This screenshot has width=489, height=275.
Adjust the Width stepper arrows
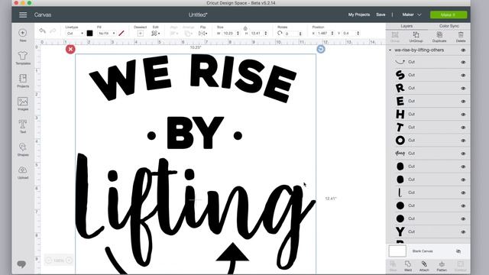238,34
